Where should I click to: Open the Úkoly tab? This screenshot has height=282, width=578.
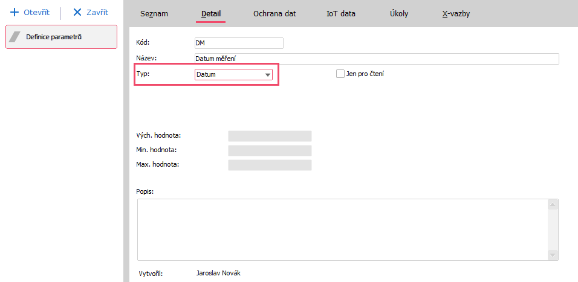click(398, 13)
